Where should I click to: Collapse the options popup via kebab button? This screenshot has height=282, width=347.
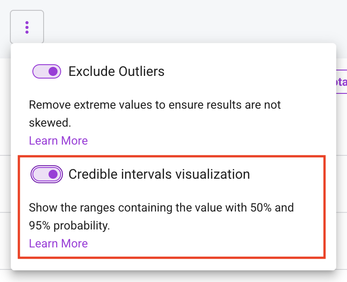tap(27, 27)
